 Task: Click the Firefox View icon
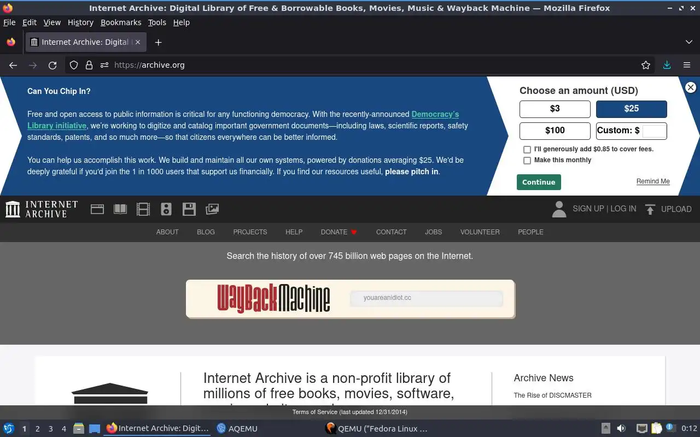click(x=11, y=42)
